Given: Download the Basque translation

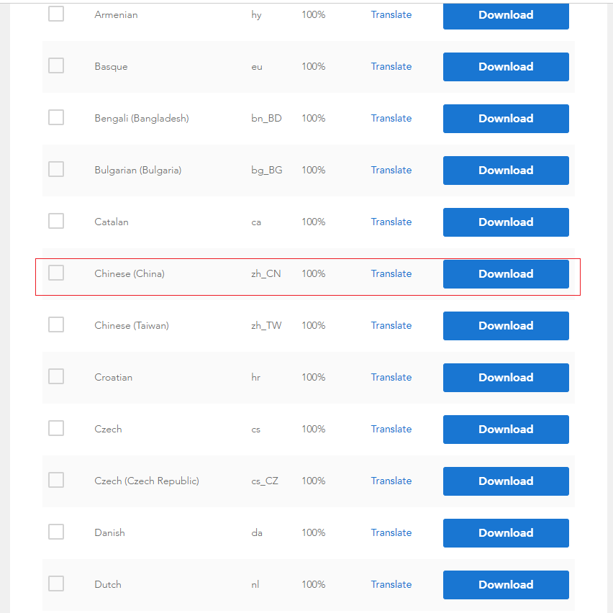Looking at the screenshot, I should click(506, 67).
